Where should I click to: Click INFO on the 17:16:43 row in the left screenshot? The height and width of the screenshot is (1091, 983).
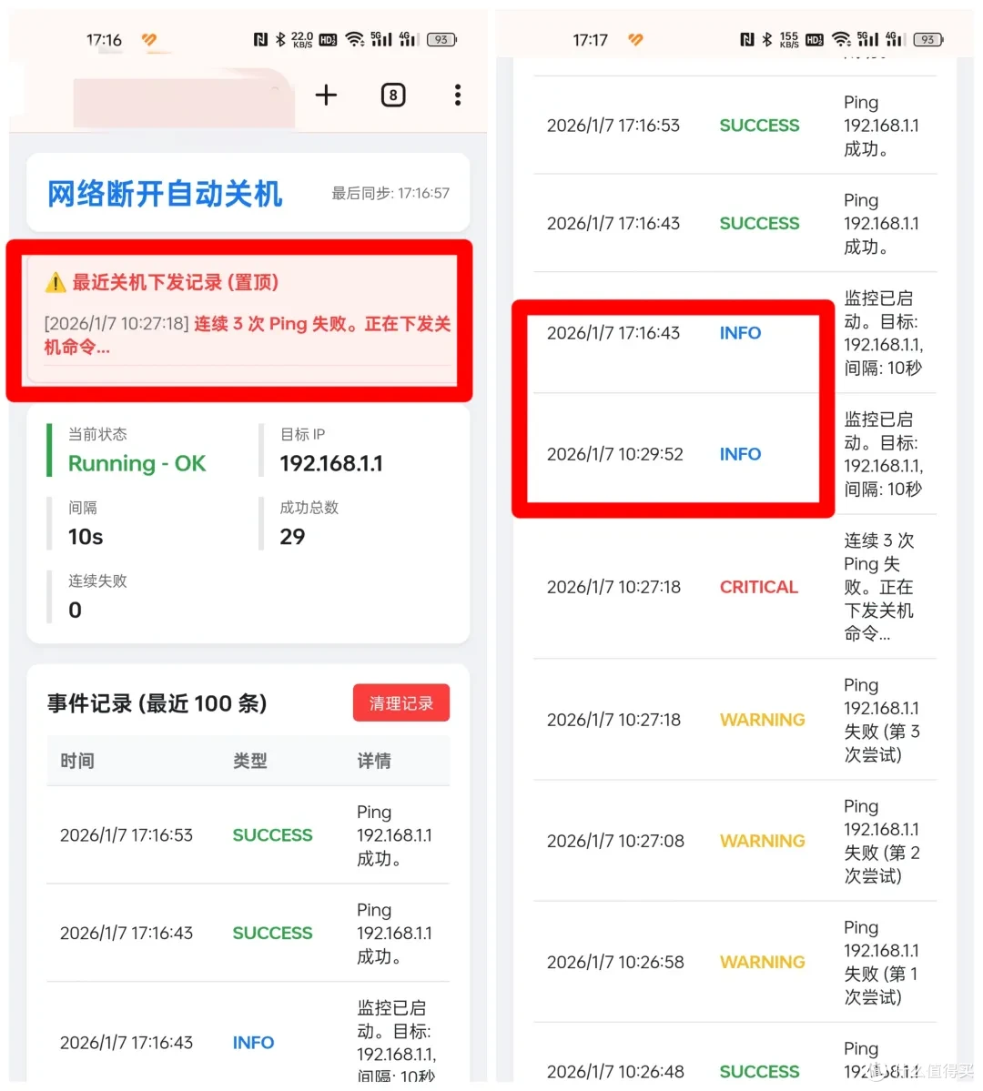(x=253, y=1042)
